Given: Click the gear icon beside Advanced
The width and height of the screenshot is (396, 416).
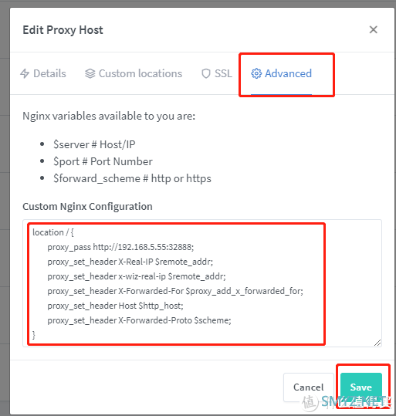Looking at the screenshot, I should 256,73.
